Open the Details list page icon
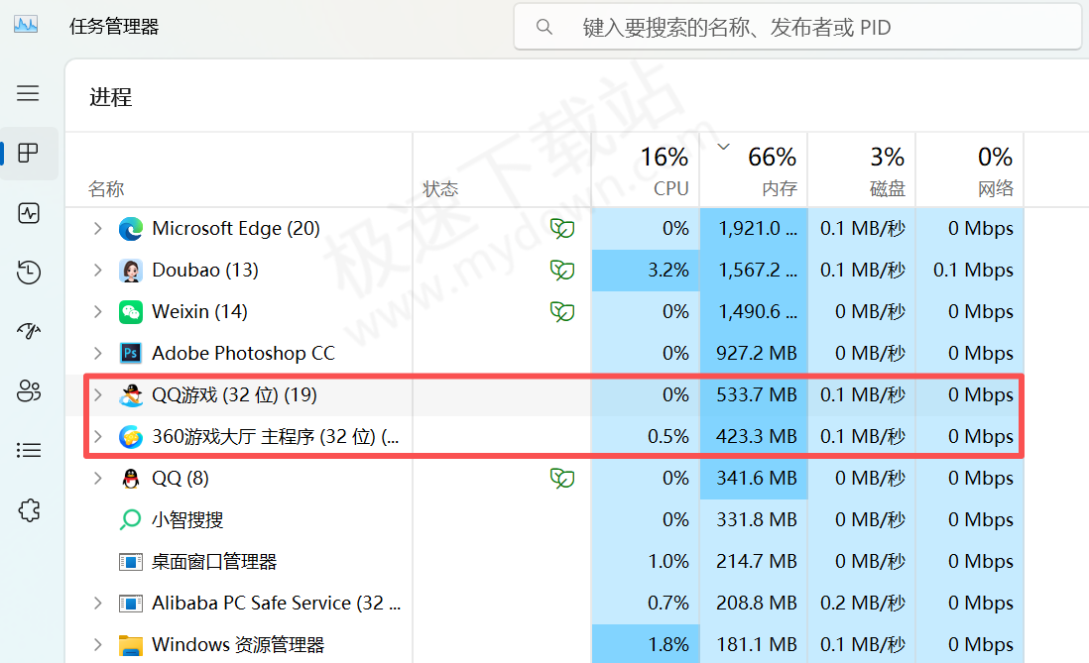The image size is (1089, 663). point(28,451)
